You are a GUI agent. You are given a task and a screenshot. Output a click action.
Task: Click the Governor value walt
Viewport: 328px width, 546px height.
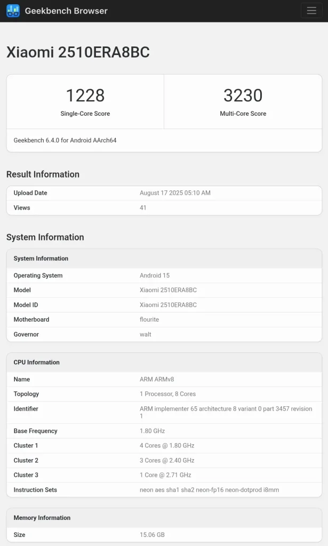(146, 334)
